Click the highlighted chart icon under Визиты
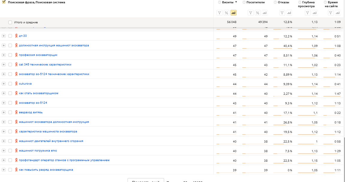The width and height of the screenshot is (345, 182). click(234, 13)
